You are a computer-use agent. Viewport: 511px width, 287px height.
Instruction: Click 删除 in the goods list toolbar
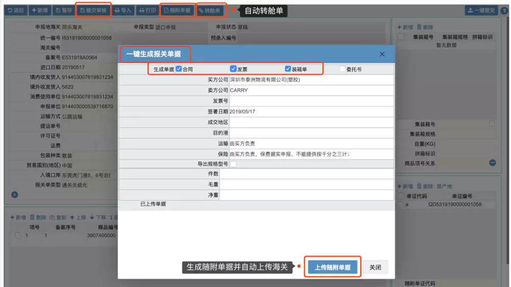(38, 218)
